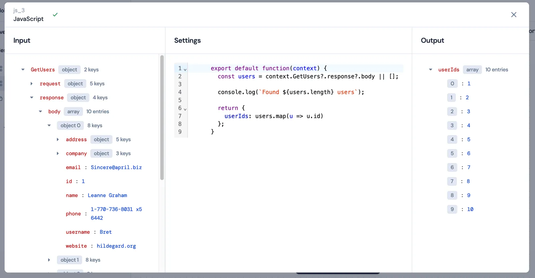The image size is (535, 278).
Task: Click output index 0 badge
Action: pyautogui.click(x=452, y=84)
